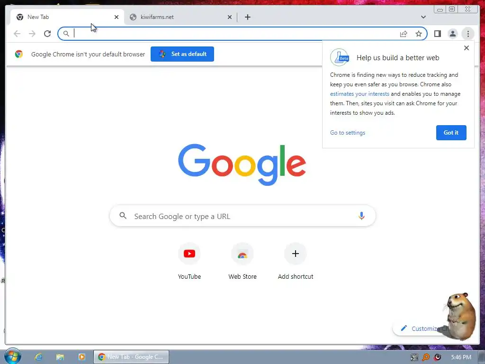Reload the page with the refresh icon

(47, 34)
